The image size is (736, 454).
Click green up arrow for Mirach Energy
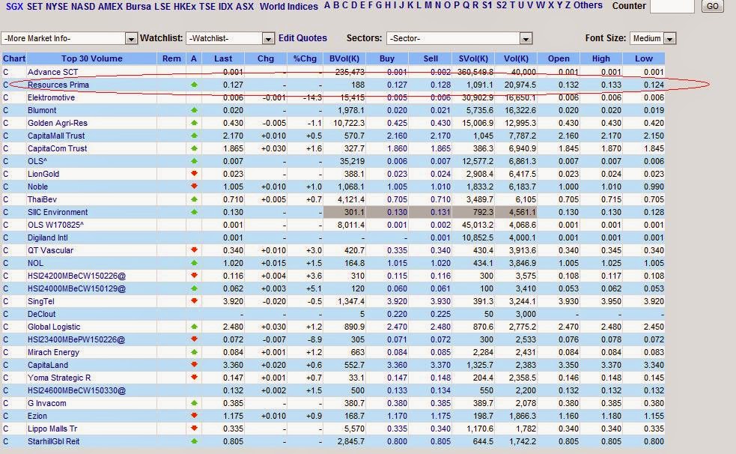194,352
